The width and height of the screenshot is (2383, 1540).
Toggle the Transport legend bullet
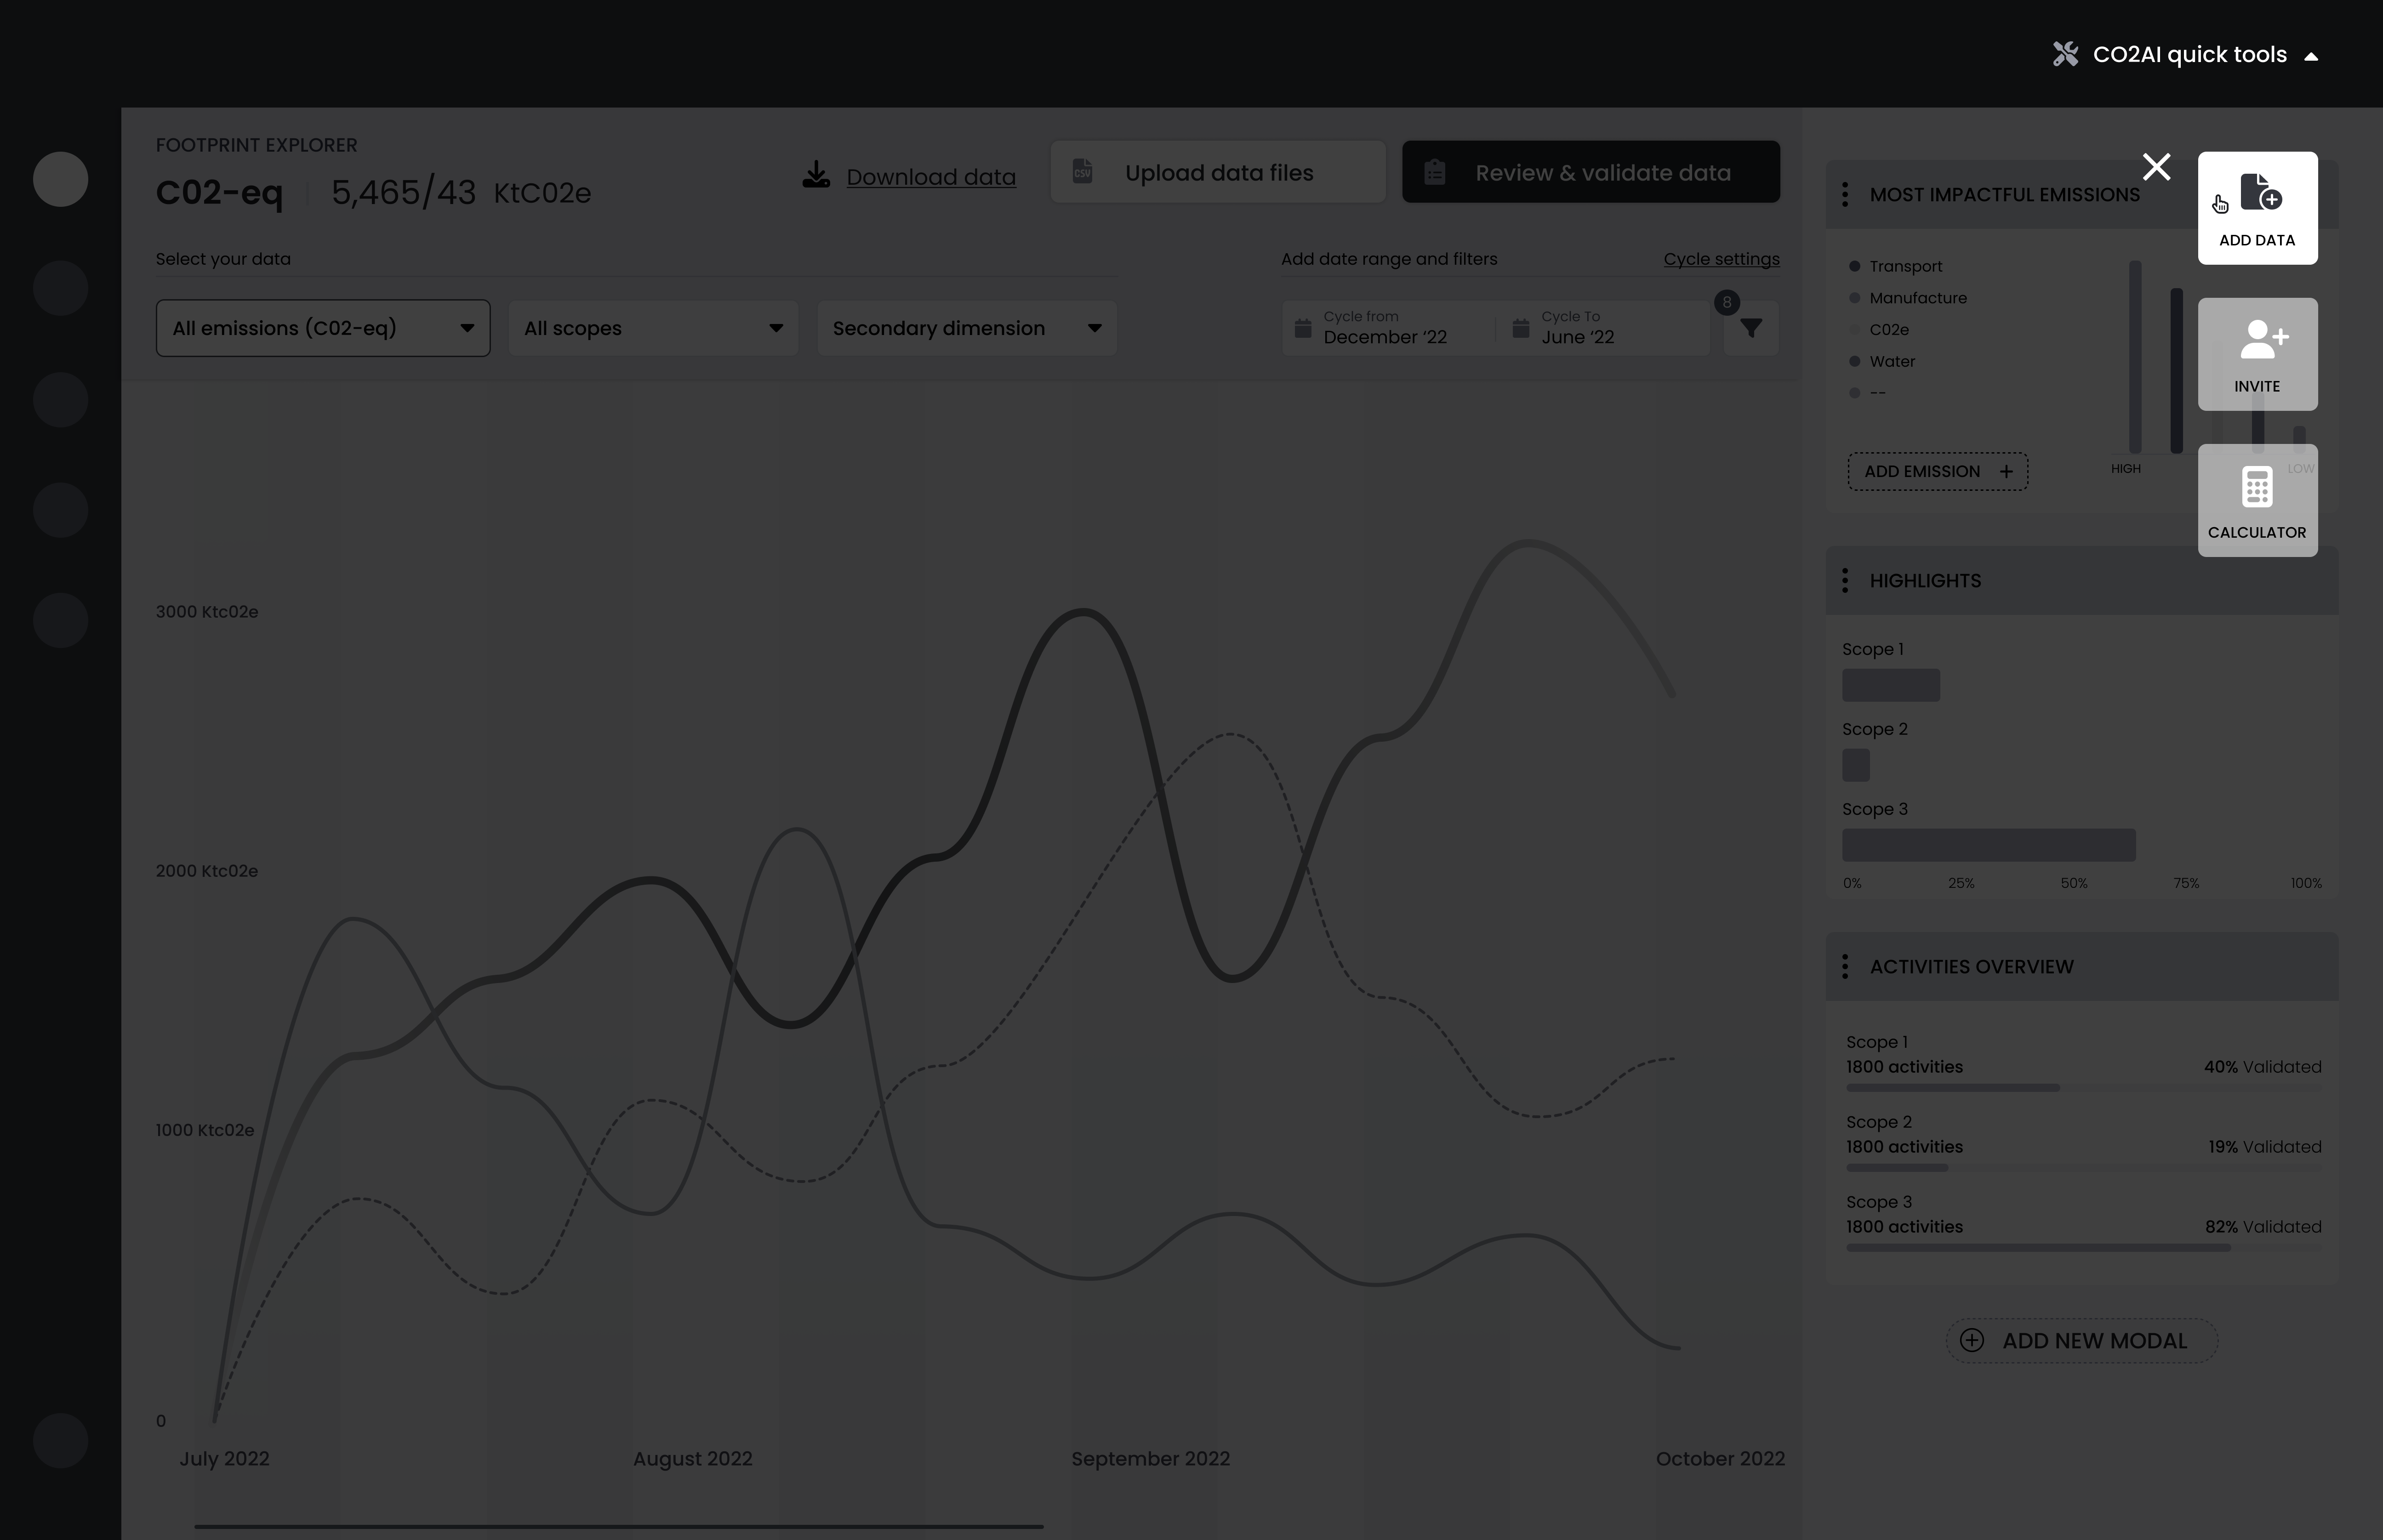click(x=1855, y=267)
